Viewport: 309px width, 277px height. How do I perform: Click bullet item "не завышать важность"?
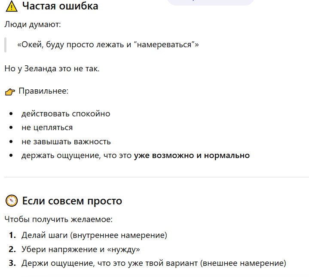pyautogui.click(x=66, y=142)
